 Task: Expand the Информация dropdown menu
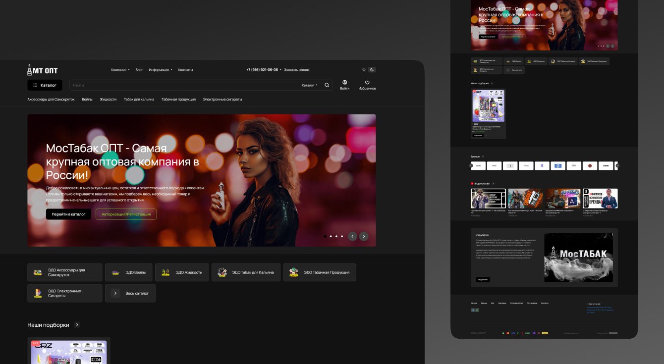161,70
